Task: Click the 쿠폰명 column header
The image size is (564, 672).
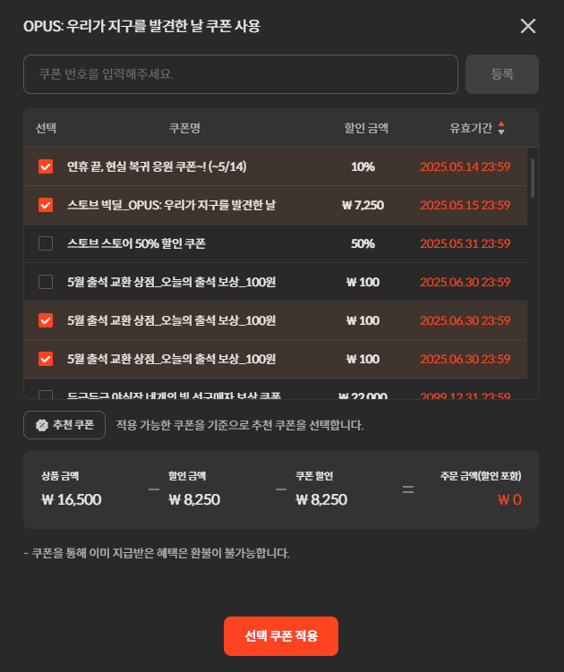Action: pos(184,128)
